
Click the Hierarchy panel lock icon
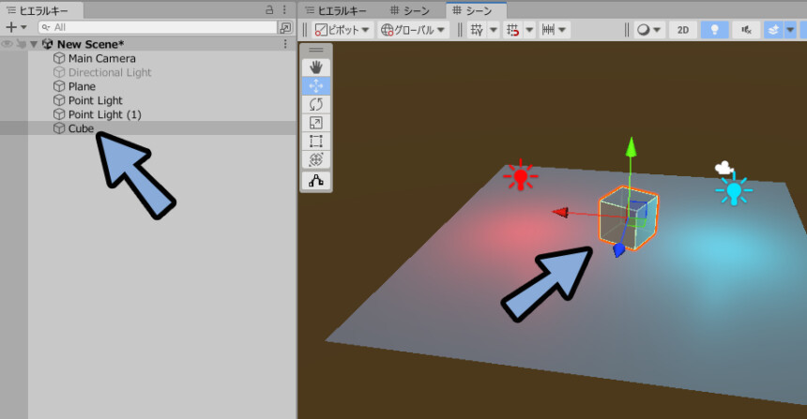click(x=269, y=9)
